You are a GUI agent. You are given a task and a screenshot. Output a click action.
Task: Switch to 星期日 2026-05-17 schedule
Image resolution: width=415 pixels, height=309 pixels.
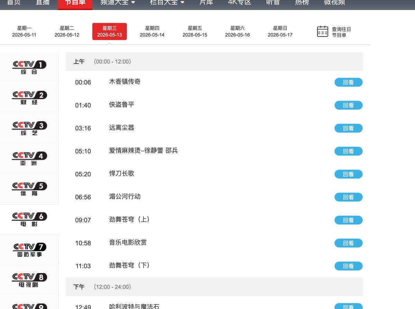point(280,31)
